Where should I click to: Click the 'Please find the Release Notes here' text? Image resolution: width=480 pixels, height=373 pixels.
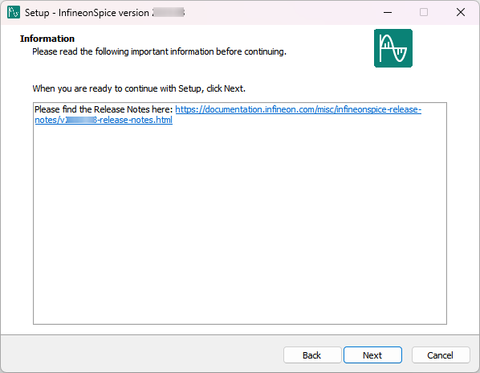(x=104, y=109)
